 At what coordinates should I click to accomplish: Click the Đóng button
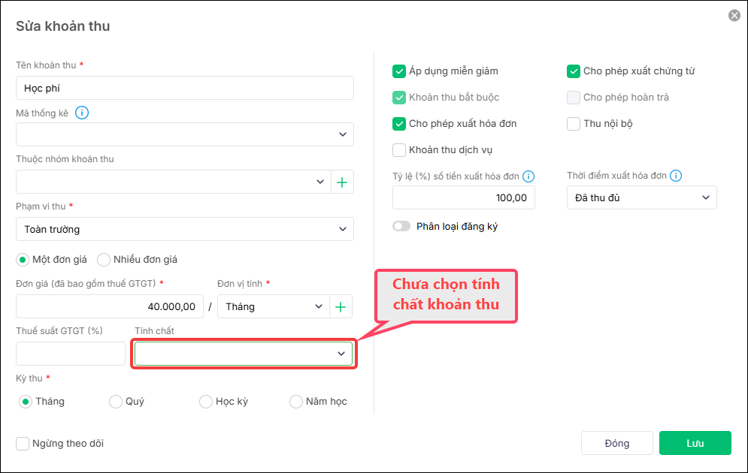(616, 443)
